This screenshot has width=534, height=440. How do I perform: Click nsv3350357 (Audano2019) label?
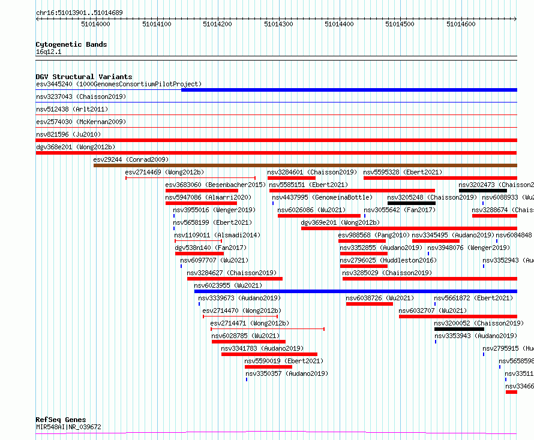coord(287,373)
